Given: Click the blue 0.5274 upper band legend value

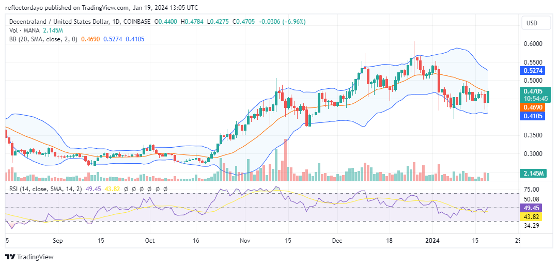Looking at the screenshot, I should click(113, 39).
